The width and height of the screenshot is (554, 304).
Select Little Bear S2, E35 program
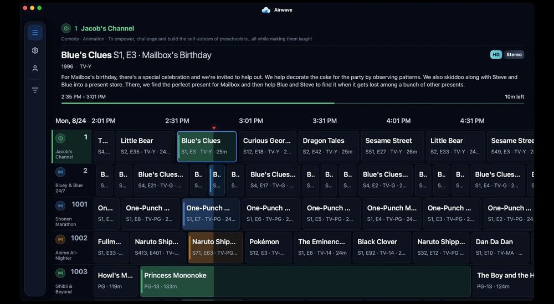pyautogui.click(x=146, y=147)
